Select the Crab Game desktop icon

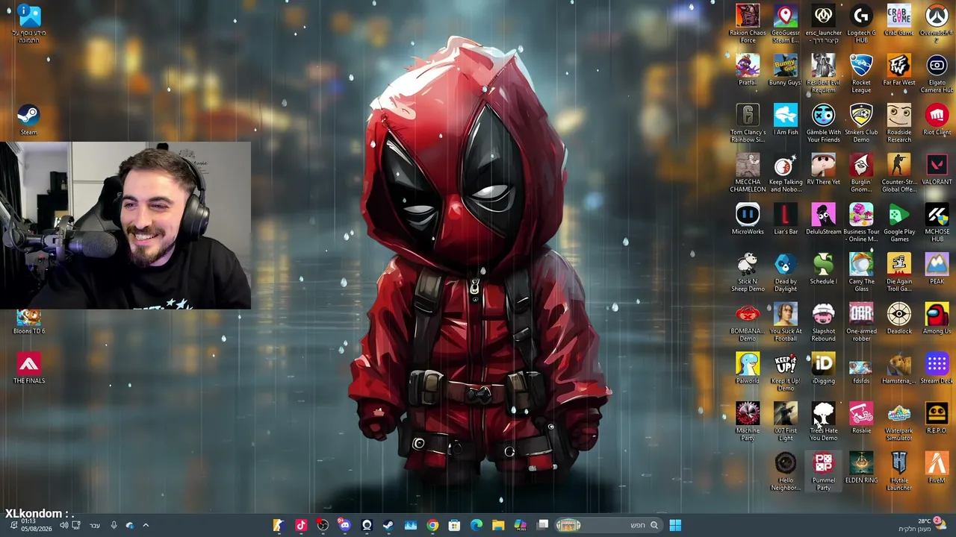(x=899, y=20)
